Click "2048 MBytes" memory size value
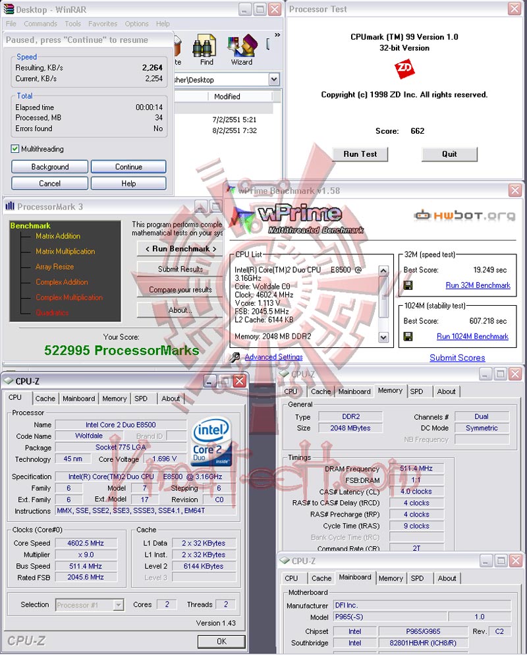 [350, 428]
